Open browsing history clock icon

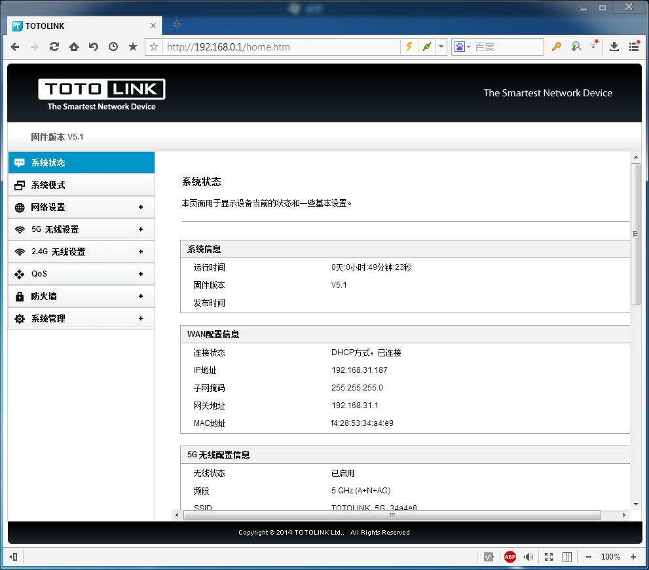pos(113,47)
